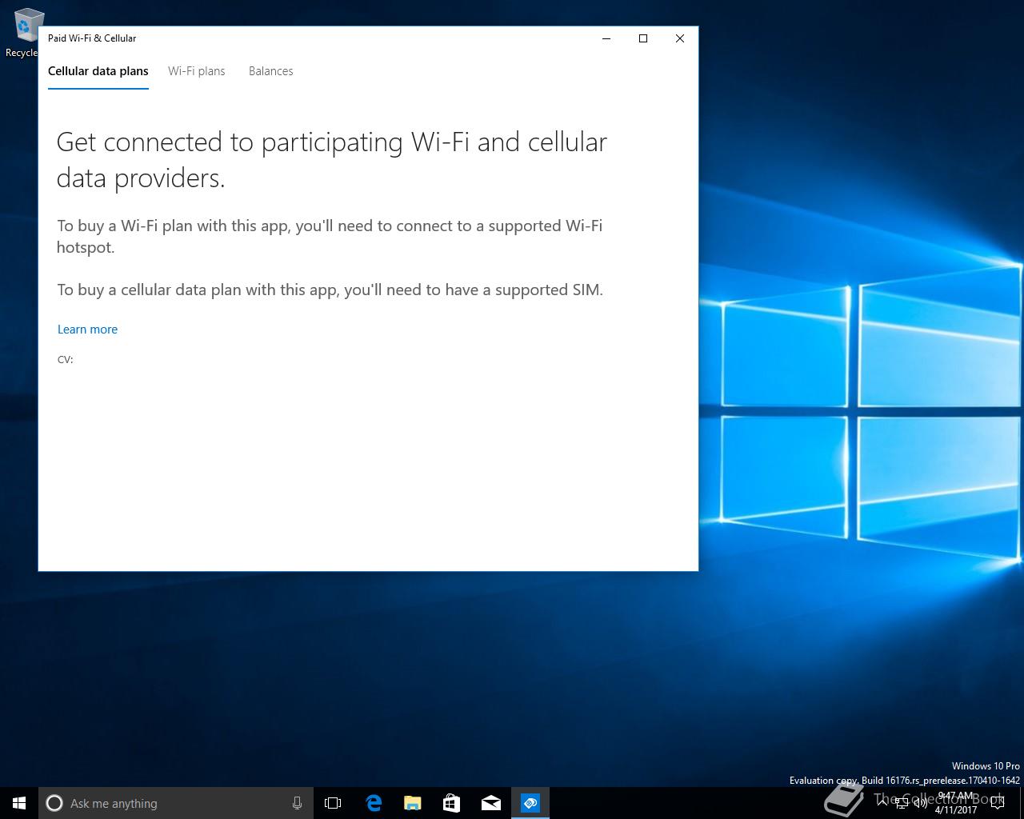The height and width of the screenshot is (819, 1024).
Task: Open File Explorer from the taskbar
Action: click(x=412, y=803)
